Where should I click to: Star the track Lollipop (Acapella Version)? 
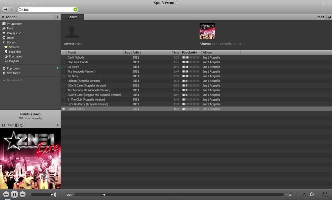pos(64,81)
